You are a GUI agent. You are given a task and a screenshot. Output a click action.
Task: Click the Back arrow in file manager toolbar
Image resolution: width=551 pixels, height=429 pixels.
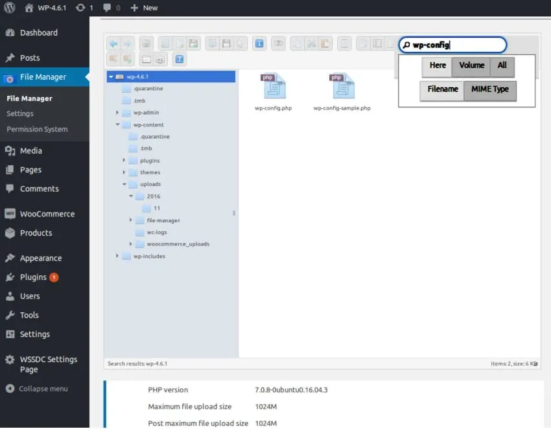tap(113, 43)
